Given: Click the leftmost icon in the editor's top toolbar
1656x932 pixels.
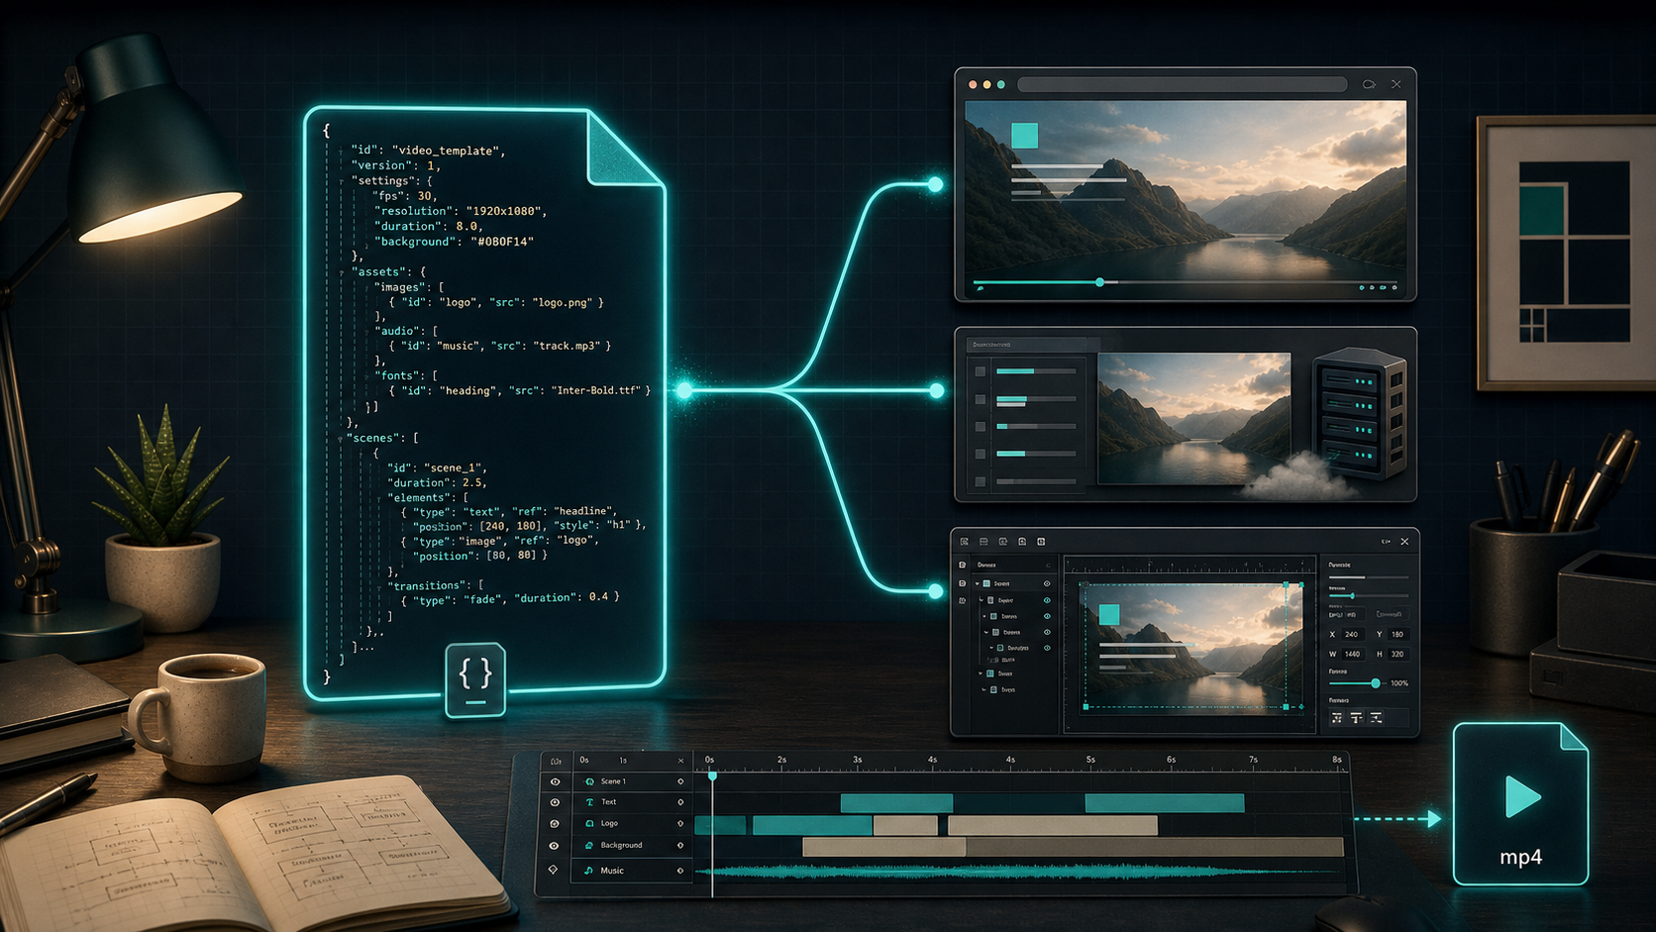Looking at the screenshot, I should tap(965, 542).
